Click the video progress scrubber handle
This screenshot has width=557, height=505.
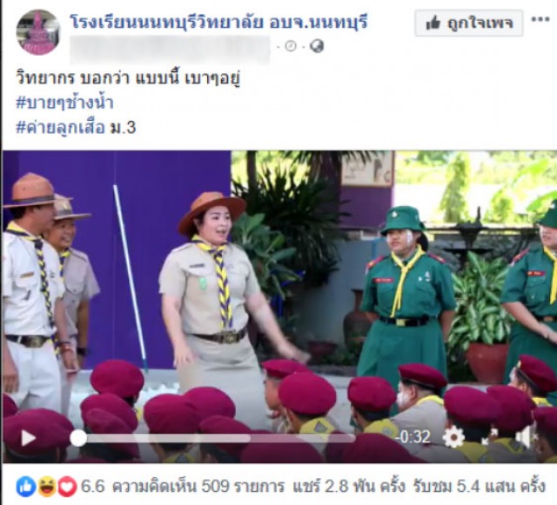click(78, 438)
